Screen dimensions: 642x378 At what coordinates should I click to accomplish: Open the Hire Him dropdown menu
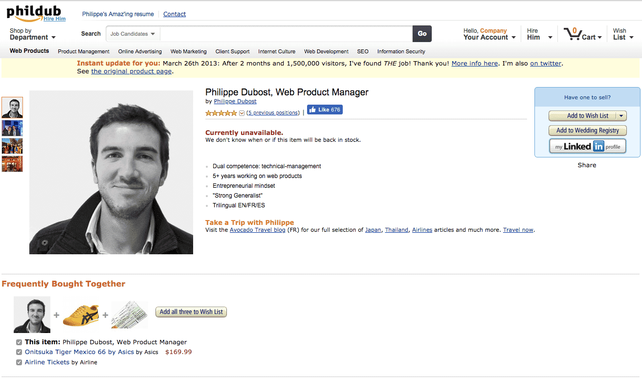[x=539, y=34]
